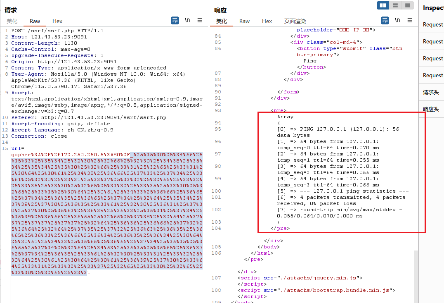Click the Accept-Language header line

[x=62, y=130]
